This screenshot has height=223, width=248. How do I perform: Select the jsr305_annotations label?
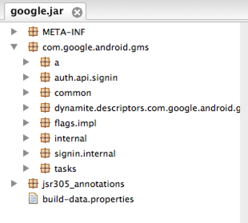click(83, 184)
